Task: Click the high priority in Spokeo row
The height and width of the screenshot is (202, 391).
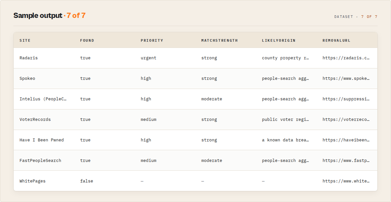Action: click(x=146, y=79)
